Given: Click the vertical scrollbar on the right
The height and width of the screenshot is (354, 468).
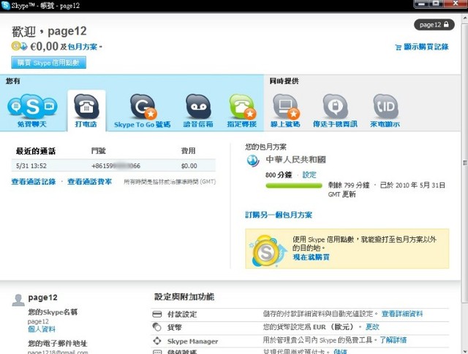Looking at the screenshot, I should pyautogui.click(x=464, y=163).
